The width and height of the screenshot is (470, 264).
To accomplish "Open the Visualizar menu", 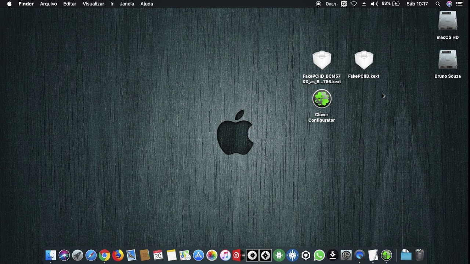I will [x=93, y=4].
